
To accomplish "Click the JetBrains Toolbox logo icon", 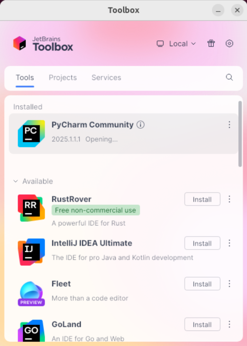I will pos(20,43).
